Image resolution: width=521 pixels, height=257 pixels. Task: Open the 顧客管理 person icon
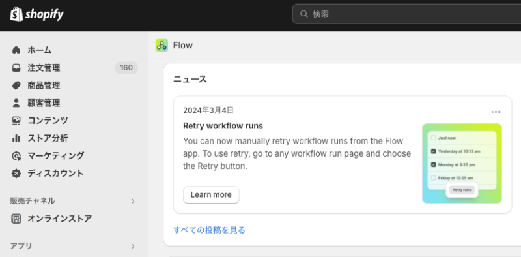coord(16,103)
